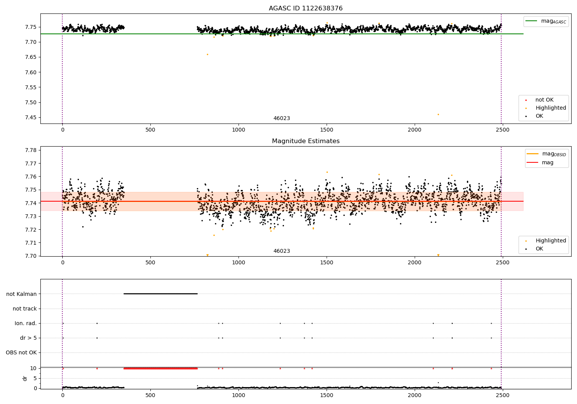Click the 'not OK' legend entry in the top panel
577x404 pixels.
(x=540, y=100)
